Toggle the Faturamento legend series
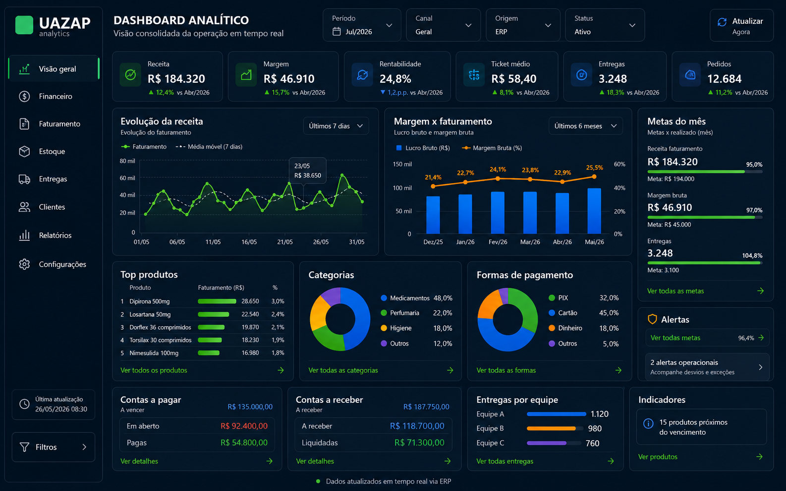This screenshot has height=491, width=786. [x=144, y=147]
